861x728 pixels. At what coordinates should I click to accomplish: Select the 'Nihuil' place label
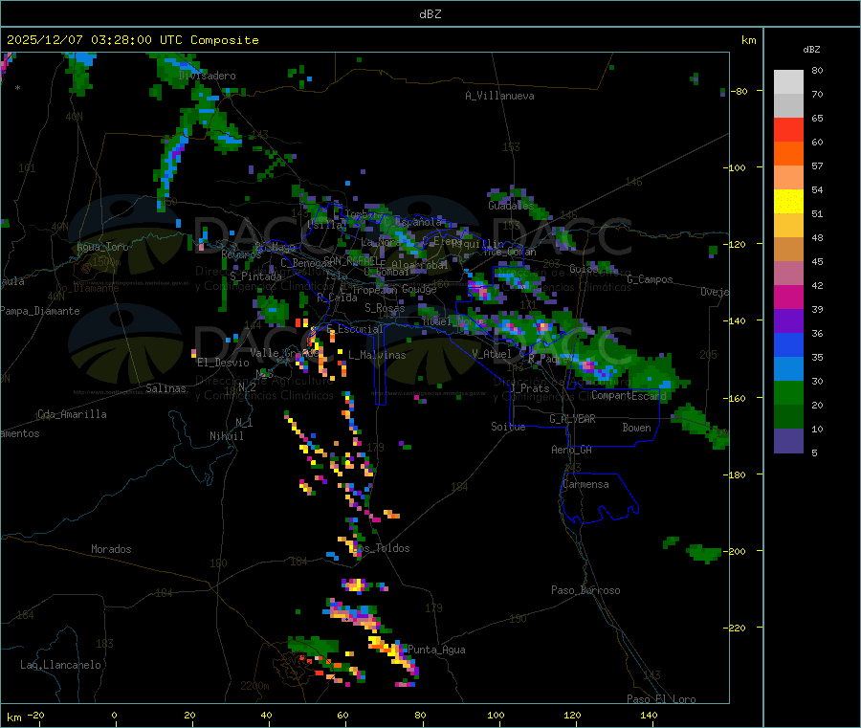point(227,436)
